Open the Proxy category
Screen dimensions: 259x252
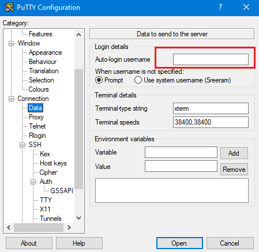[x=36, y=117]
